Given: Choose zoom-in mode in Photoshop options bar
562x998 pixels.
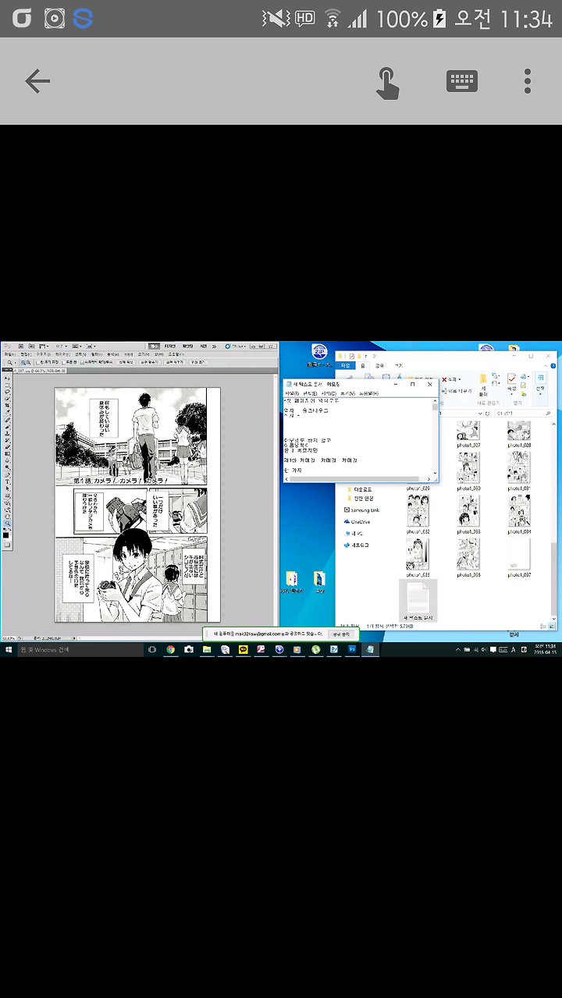Looking at the screenshot, I should pos(23,362).
